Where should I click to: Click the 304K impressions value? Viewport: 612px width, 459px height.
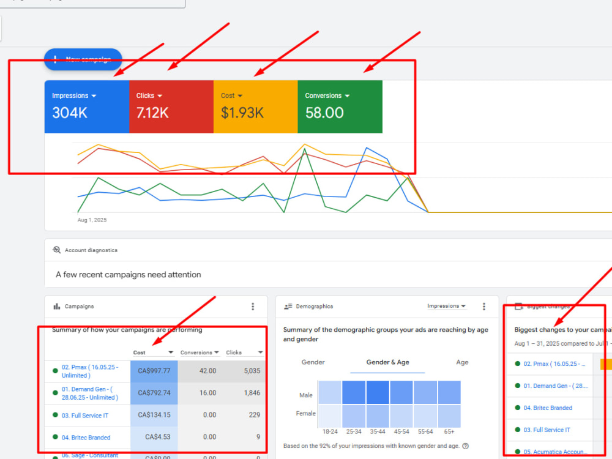pos(70,113)
